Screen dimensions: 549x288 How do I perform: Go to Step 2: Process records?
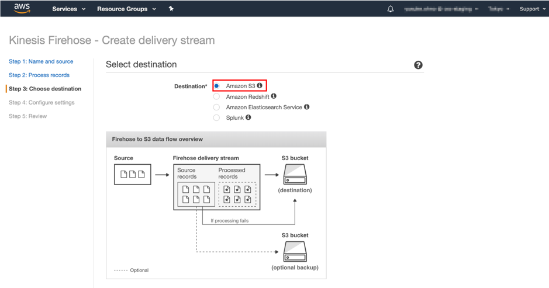click(39, 75)
